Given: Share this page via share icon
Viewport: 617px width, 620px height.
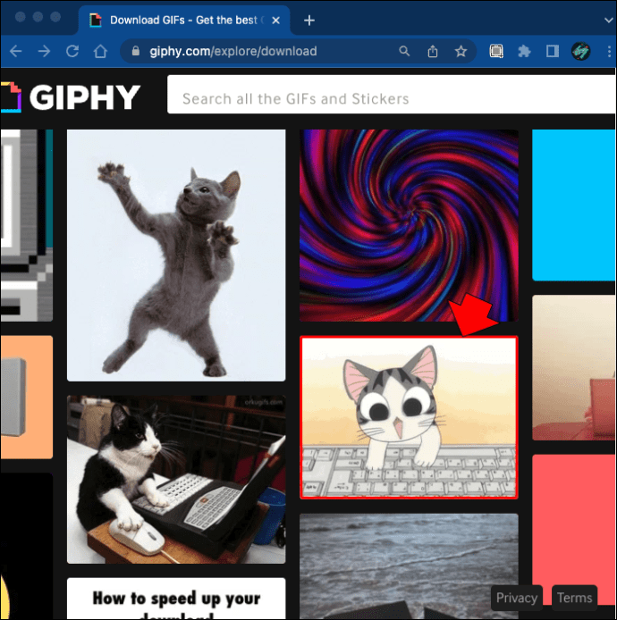Looking at the screenshot, I should click(433, 51).
